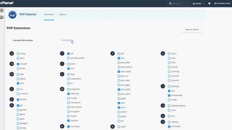
Task: Click the letter J group badge
Action: point(62,64)
